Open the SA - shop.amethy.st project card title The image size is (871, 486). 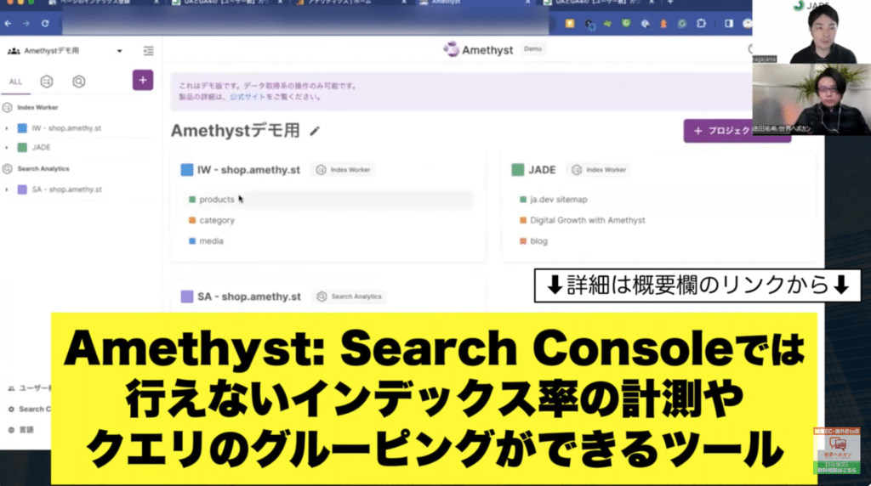click(x=249, y=297)
